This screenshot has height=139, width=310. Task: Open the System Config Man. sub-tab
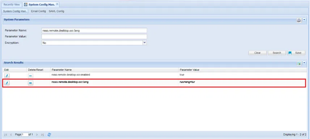coord(15,11)
